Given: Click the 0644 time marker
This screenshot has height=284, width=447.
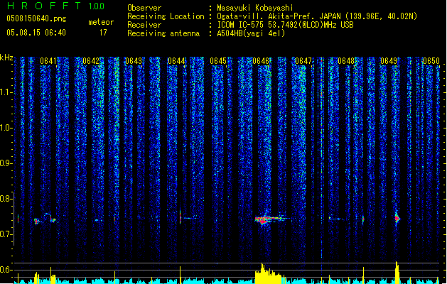Looking at the screenshot, I should point(176,61).
